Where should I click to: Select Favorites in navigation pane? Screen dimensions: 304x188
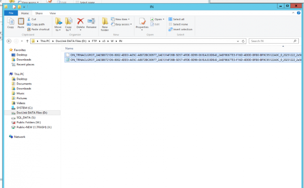[x=20, y=50]
